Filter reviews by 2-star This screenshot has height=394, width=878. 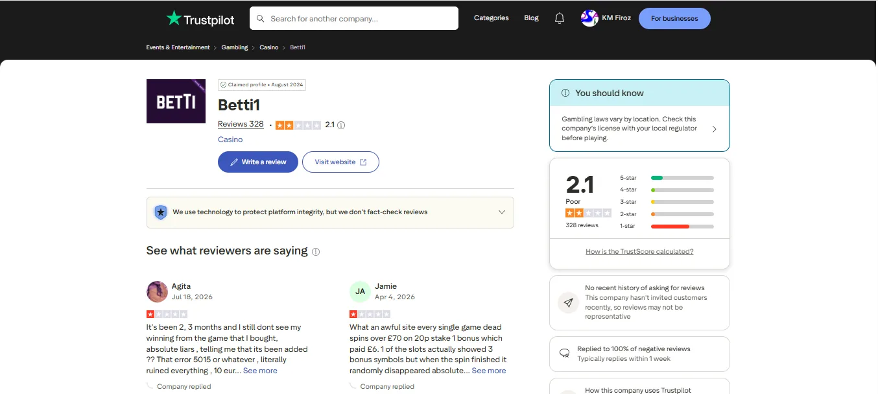click(667, 214)
